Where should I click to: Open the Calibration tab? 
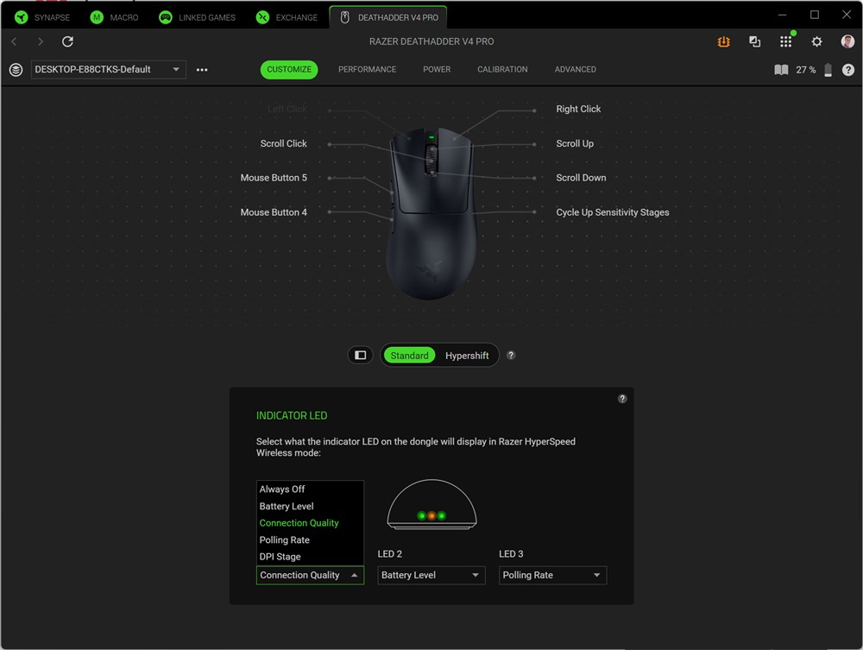tap(502, 70)
